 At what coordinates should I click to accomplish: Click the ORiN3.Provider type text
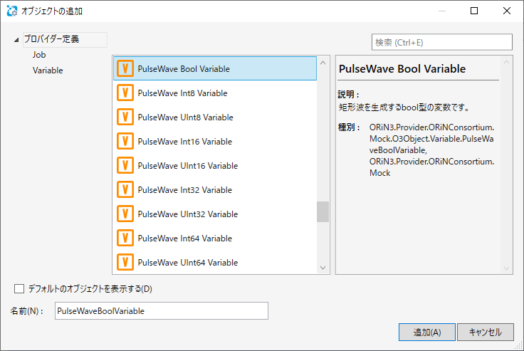431,150
